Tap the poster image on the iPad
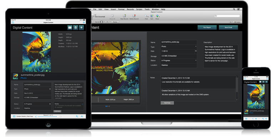 [37, 51]
